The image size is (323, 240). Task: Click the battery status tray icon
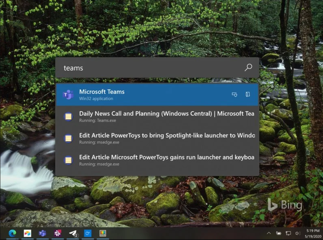279,233
